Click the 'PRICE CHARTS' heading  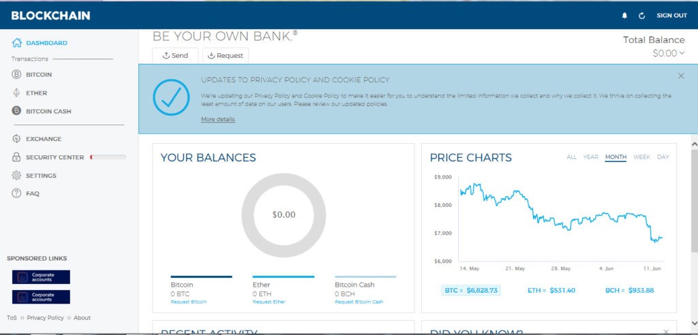(471, 157)
